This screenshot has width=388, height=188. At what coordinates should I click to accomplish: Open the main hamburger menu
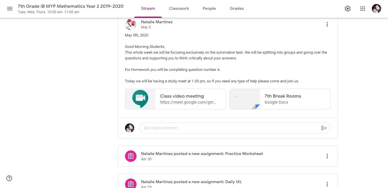point(10,9)
